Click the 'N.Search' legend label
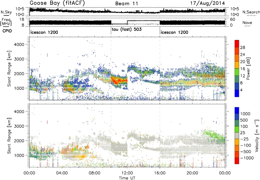The height and width of the screenshot is (180, 260). (x=251, y=12)
